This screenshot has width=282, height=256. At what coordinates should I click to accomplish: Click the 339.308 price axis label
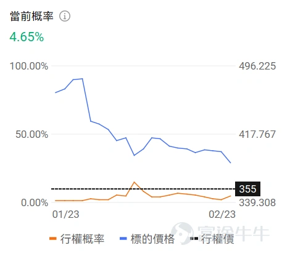(257, 202)
